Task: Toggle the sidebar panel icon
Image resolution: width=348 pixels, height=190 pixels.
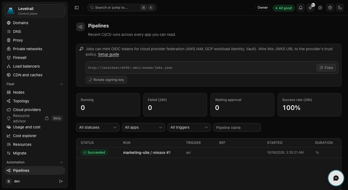Action: coord(77,8)
